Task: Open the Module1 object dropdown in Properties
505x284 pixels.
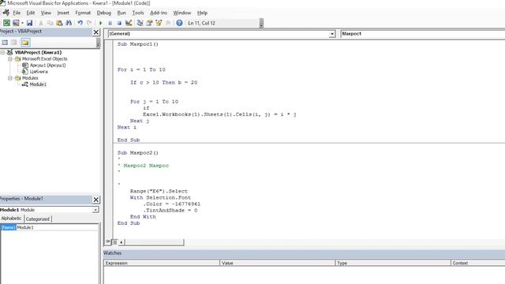Action: [95, 210]
